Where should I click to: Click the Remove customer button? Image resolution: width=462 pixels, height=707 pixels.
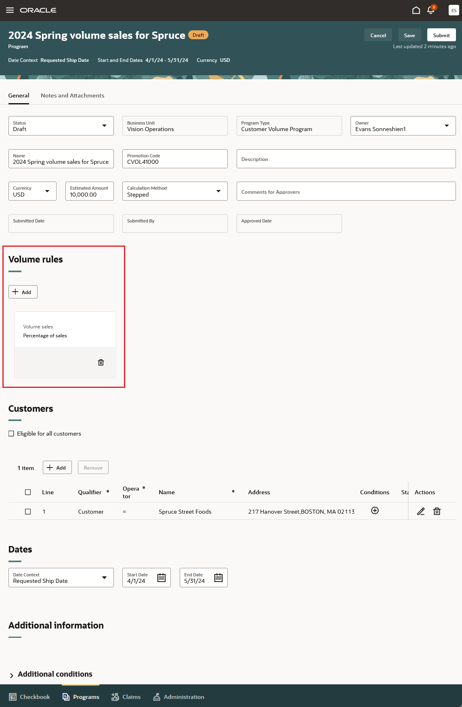[x=93, y=468]
